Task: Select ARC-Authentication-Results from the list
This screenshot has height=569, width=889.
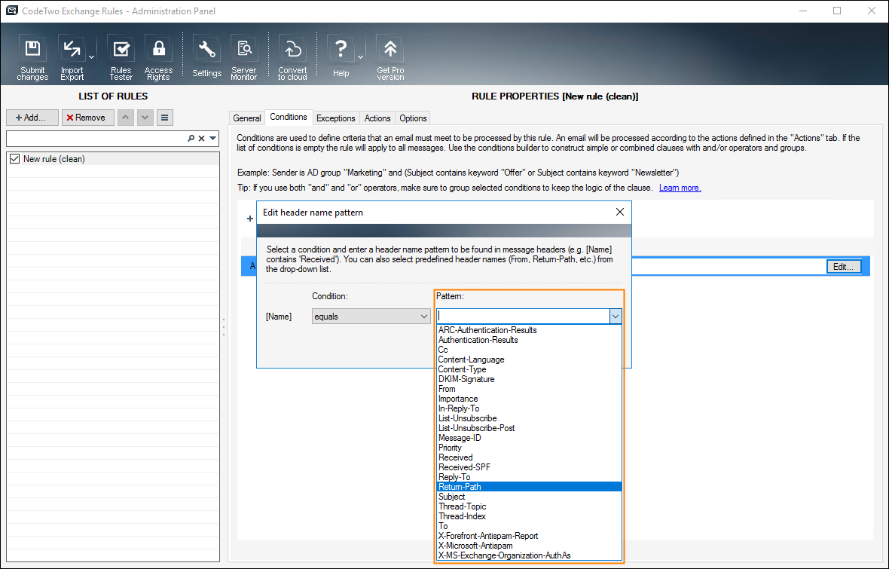Action: click(530, 330)
